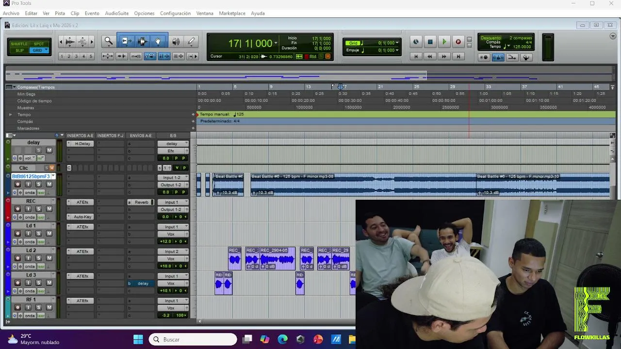
Task: Click the MIDI zoom icon
Action: (83, 42)
